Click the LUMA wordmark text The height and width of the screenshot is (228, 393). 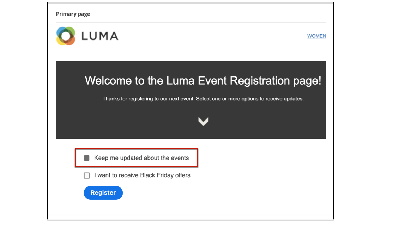click(100, 36)
